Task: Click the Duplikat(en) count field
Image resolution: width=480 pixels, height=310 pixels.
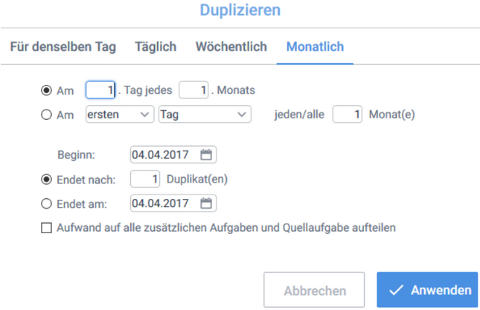Action: click(x=146, y=179)
